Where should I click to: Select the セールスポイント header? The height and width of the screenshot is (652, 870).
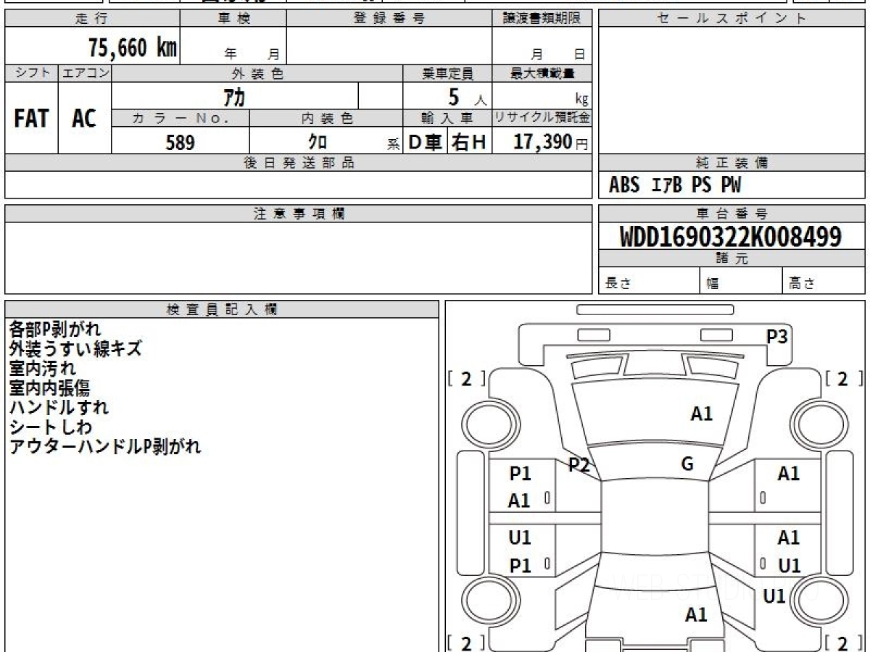pos(732,19)
